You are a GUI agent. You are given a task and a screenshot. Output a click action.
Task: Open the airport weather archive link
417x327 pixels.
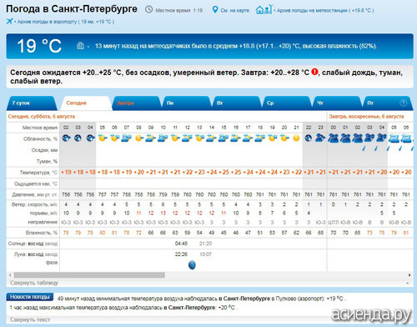tap(66, 22)
